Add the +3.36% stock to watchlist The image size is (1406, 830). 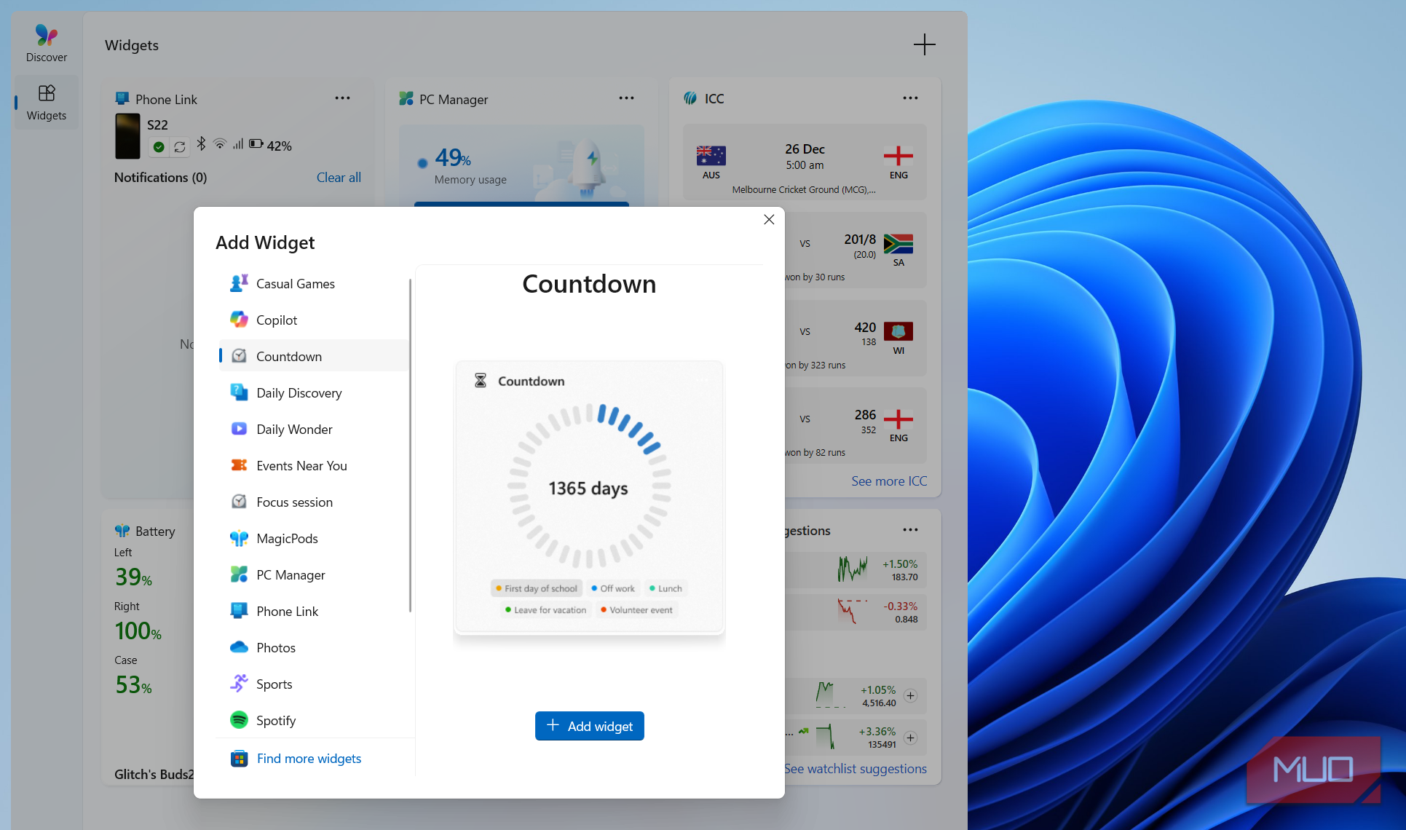[910, 738]
